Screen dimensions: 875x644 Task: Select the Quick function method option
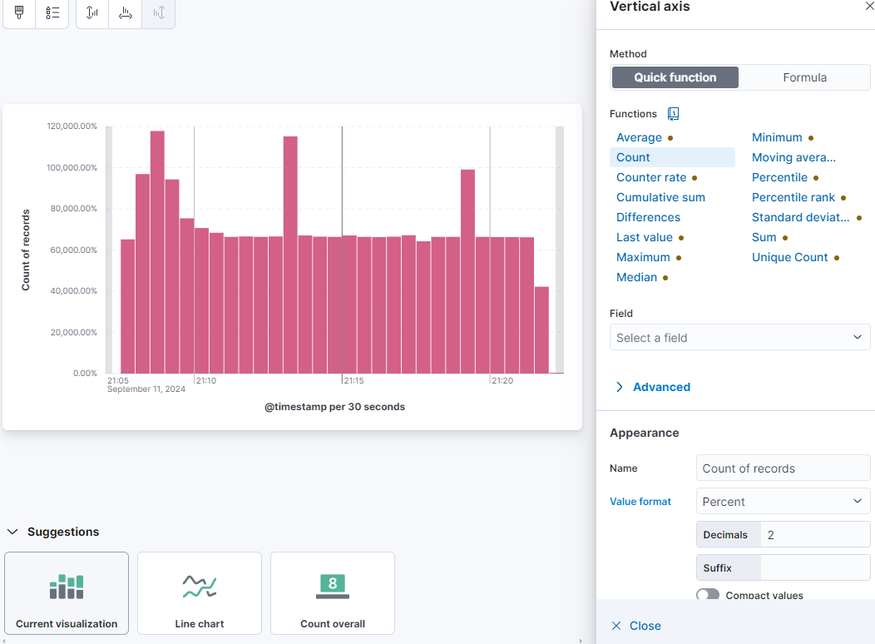675,77
